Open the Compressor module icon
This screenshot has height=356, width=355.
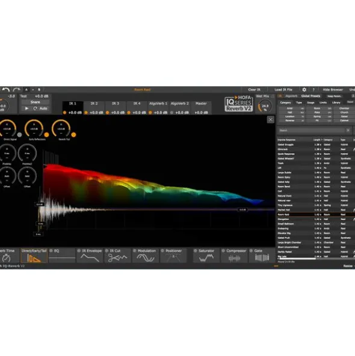pyautogui.click(x=234, y=258)
